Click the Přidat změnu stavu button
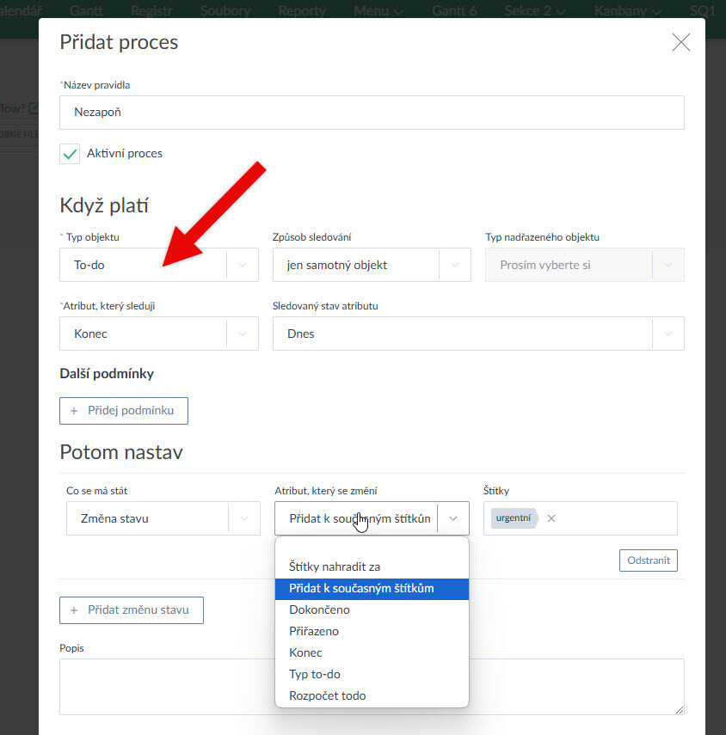 point(132,610)
